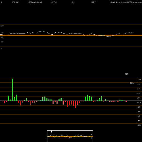Screen dimensions: 142x142
Task: Click the MR axis 40 label
Action: 139,93
